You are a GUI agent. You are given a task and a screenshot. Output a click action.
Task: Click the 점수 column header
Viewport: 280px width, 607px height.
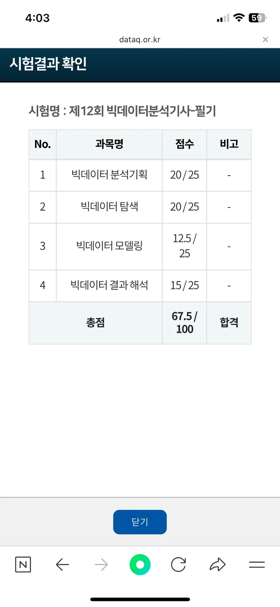[x=184, y=144]
